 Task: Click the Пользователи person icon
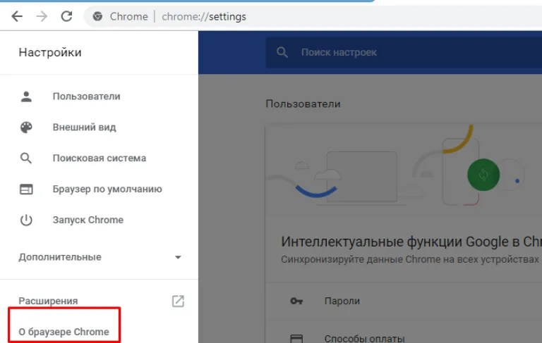click(26, 96)
